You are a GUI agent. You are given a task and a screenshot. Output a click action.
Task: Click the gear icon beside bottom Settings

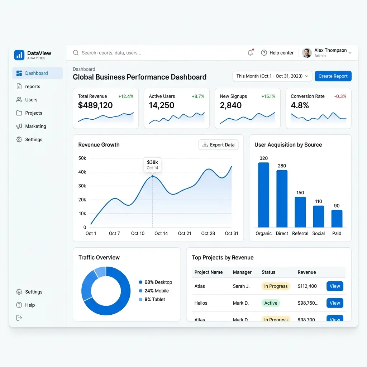(x=19, y=292)
